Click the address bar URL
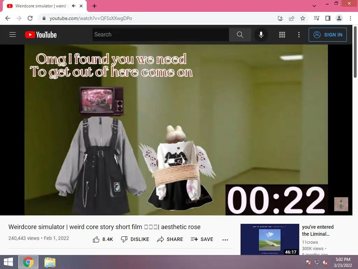 91,18
